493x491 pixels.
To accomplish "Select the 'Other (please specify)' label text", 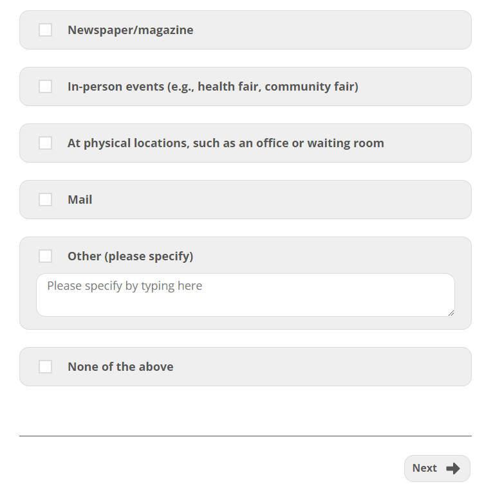I will (x=130, y=256).
